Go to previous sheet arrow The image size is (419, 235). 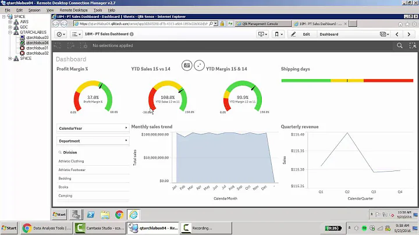coord(397,34)
